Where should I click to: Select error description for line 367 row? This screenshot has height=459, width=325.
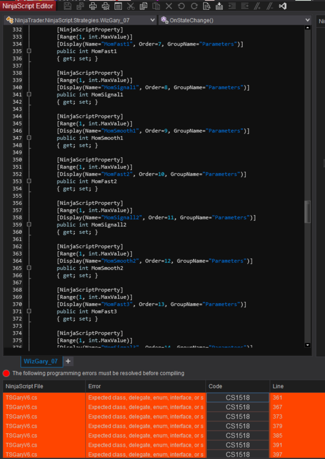tap(146, 407)
